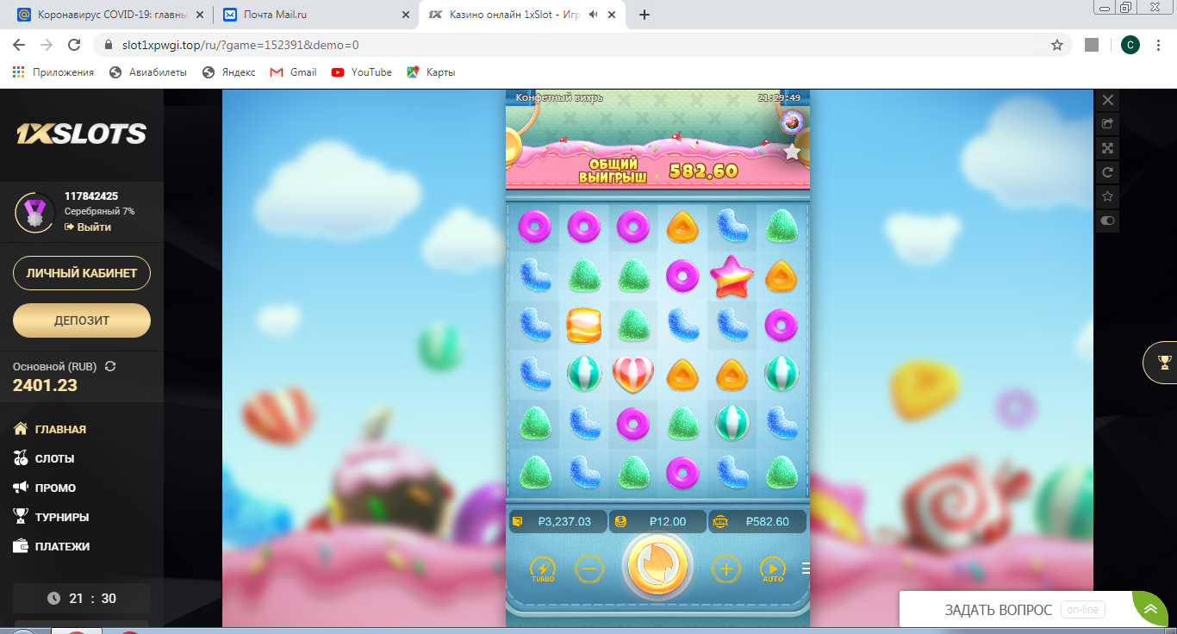Click the 1XSLOTS logo

[x=82, y=134]
